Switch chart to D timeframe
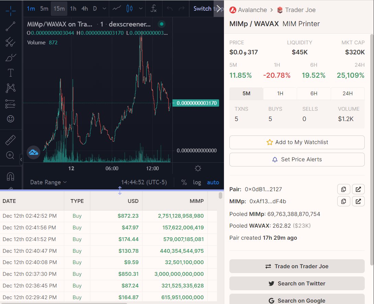 coord(95,9)
